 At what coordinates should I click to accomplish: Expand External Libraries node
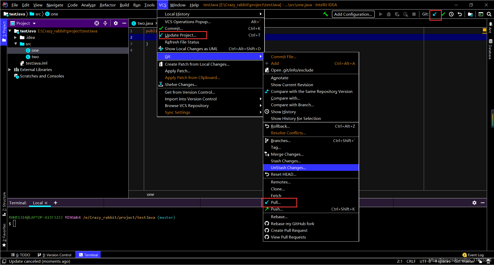(x=10, y=69)
